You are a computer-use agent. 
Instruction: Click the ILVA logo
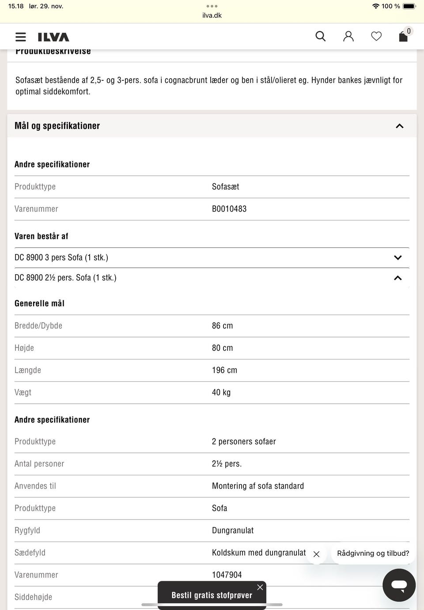click(x=53, y=37)
